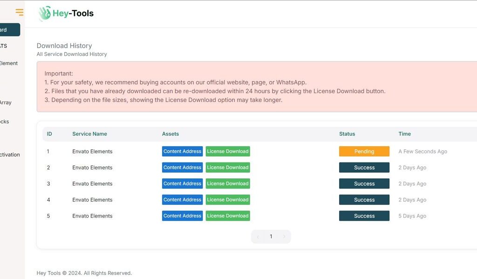
Task: Toggle the hamburger sidebar menu icon
Action: [20, 12]
